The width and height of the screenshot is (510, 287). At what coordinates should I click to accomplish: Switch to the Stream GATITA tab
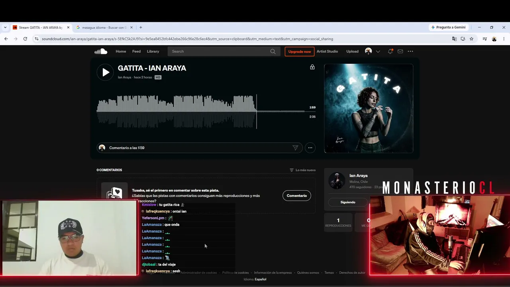coord(41,28)
